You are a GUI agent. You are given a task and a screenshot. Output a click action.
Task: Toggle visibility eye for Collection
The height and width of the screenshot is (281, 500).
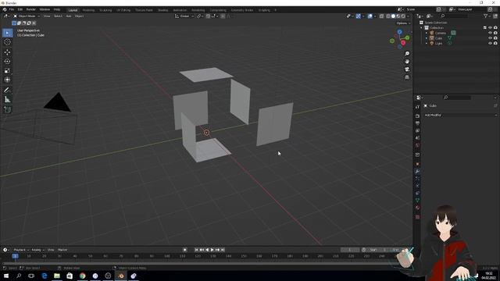[x=490, y=28]
